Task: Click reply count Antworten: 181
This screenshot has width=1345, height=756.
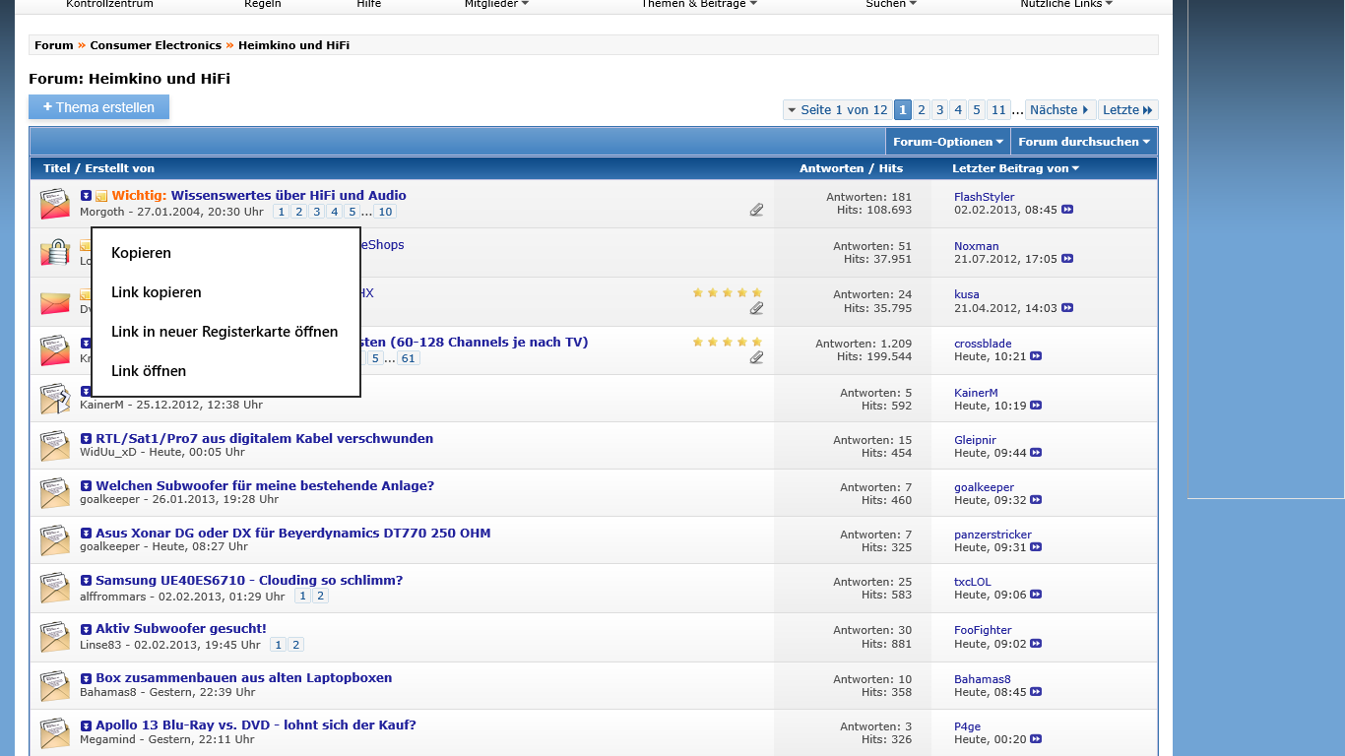Action: (x=869, y=197)
